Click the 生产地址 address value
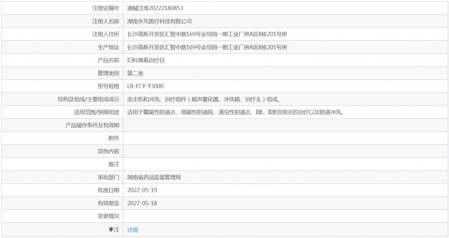Screen dimensions: 449x238 click(207, 47)
